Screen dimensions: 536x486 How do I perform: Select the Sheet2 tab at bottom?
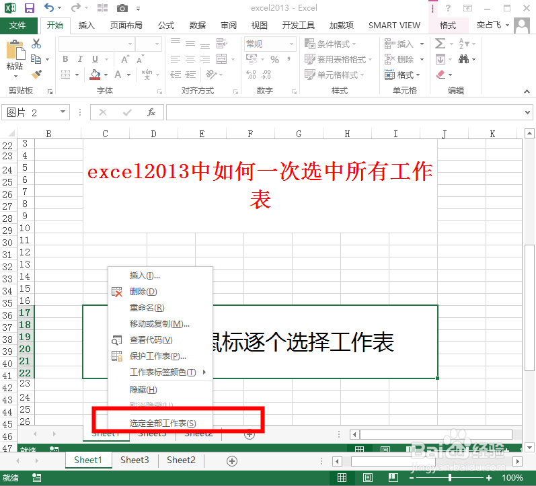tap(181, 460)
